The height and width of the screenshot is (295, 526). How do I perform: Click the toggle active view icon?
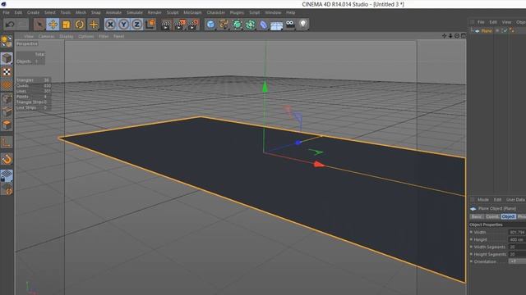(464, 36)
